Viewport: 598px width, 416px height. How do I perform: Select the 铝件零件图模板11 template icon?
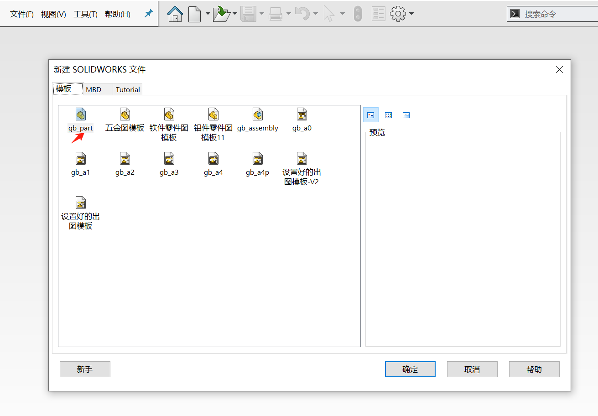point(213,114)
